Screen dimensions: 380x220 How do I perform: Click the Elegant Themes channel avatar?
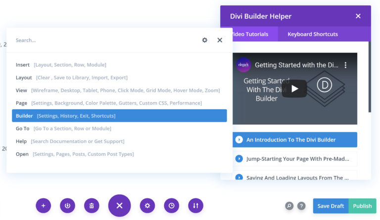tap(243, 65)
